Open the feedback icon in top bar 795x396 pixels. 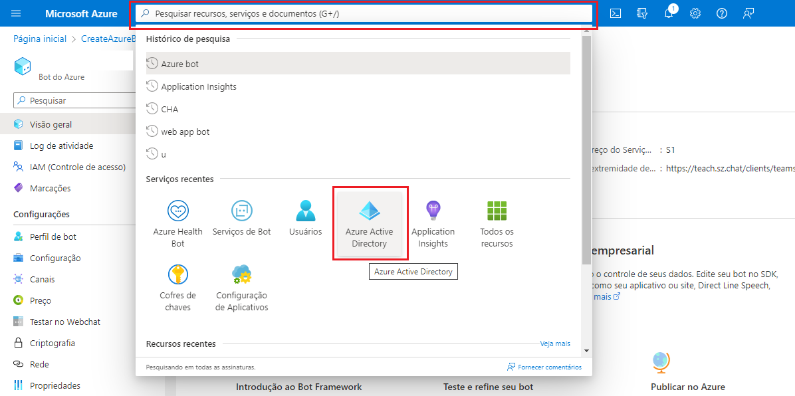(748, 14)
